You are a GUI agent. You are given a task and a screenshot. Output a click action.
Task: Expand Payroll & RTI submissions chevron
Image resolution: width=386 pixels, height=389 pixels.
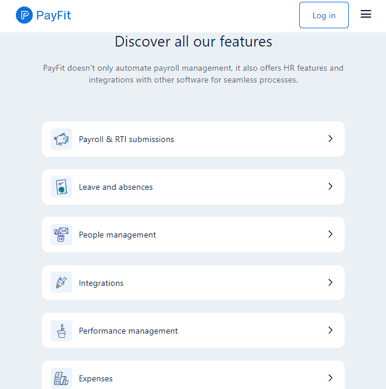(330, 139)
